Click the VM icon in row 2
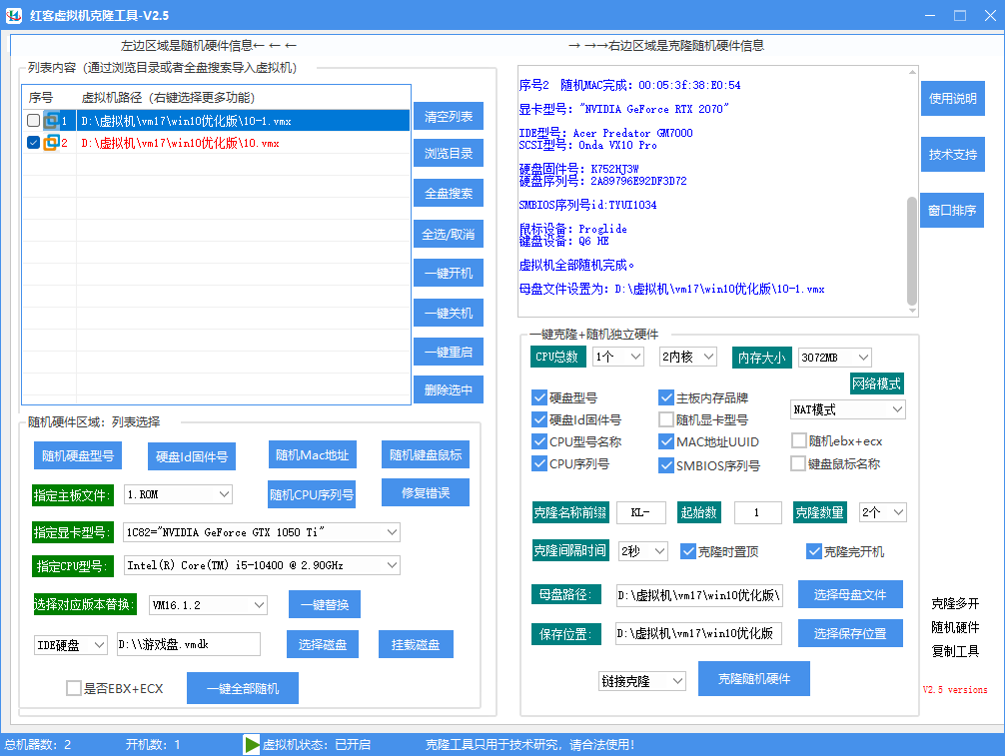The width and height of the screenshot is (1005, 756). (x=52, y=143)
